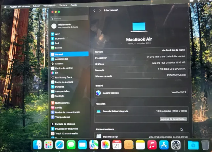The image size is (212, 152).
Task: Open Fondo de pantalla settings
Action: click(x=62, y=82)
